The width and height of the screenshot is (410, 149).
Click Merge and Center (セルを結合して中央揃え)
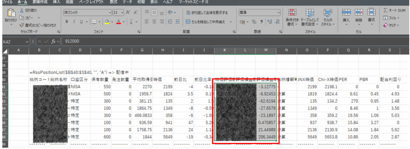(205, 22)
